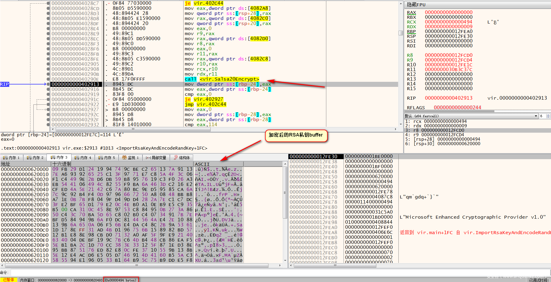This screenshot has width=551, height=282.
Task: Click the 内存 4 tab icon
Action: pyautogui.click(x=77, y=158)
